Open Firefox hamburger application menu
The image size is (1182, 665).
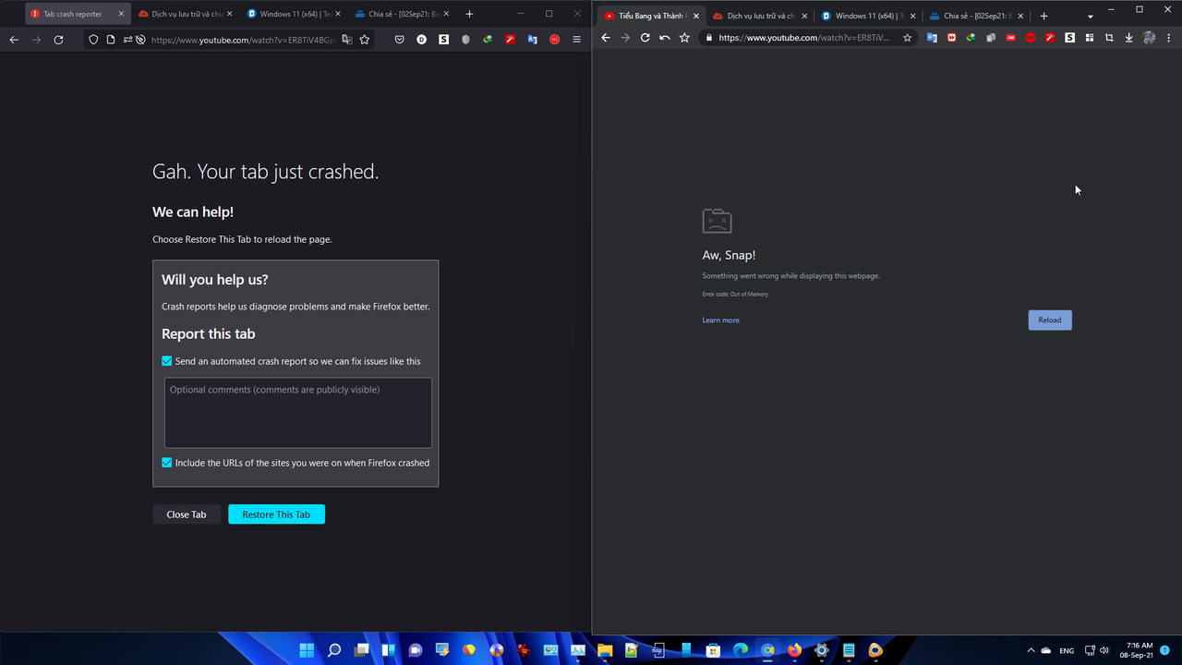(x=577, y=40)
